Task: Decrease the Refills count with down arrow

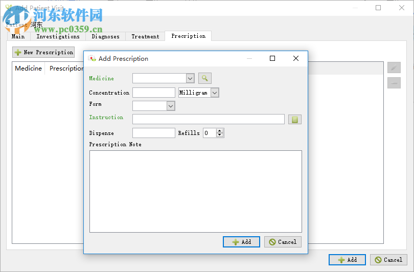Action: 220,135
